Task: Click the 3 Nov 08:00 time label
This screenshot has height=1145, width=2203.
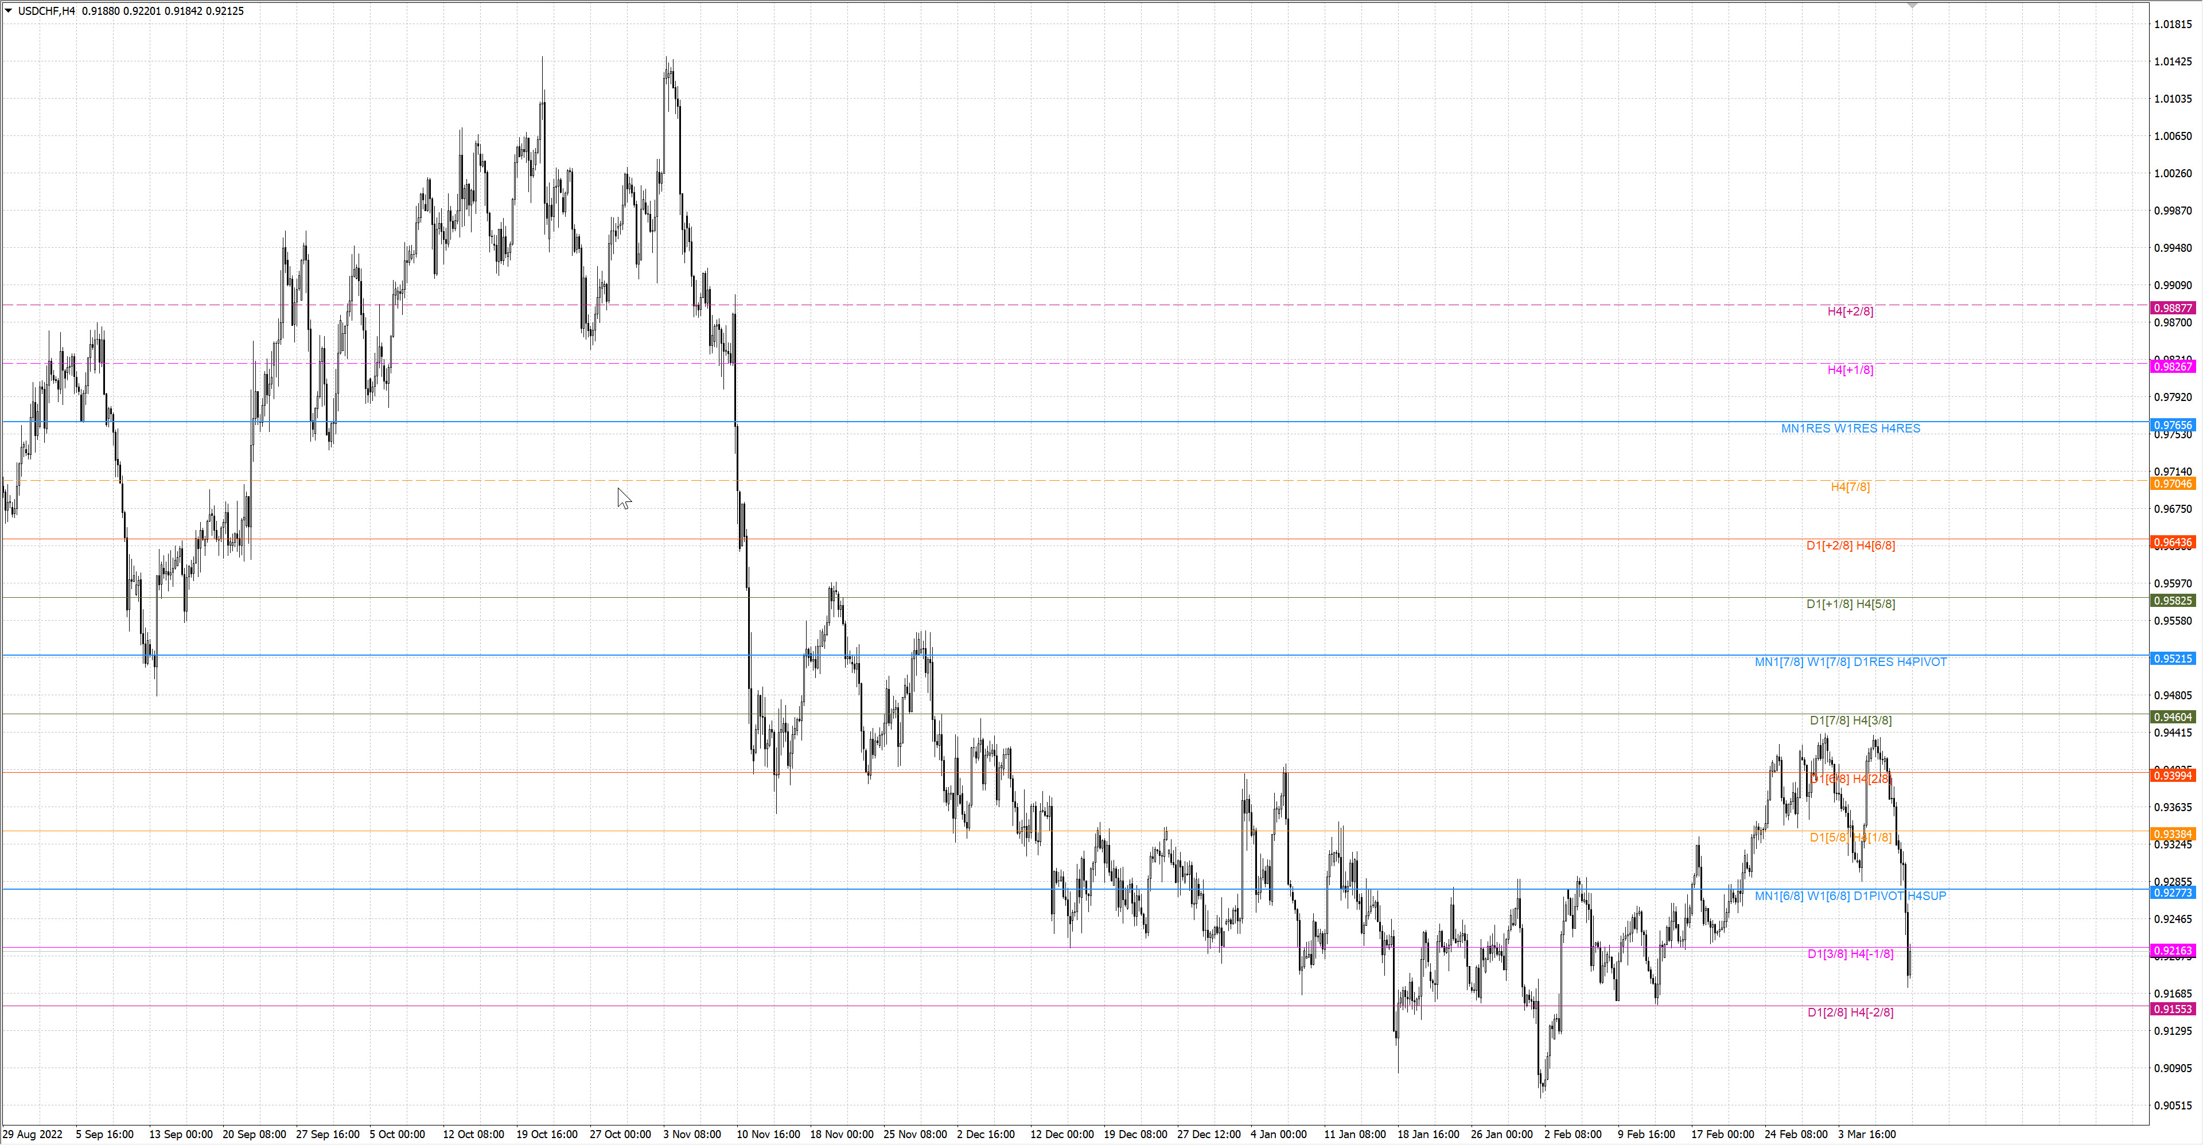Action: [692, 1135]
